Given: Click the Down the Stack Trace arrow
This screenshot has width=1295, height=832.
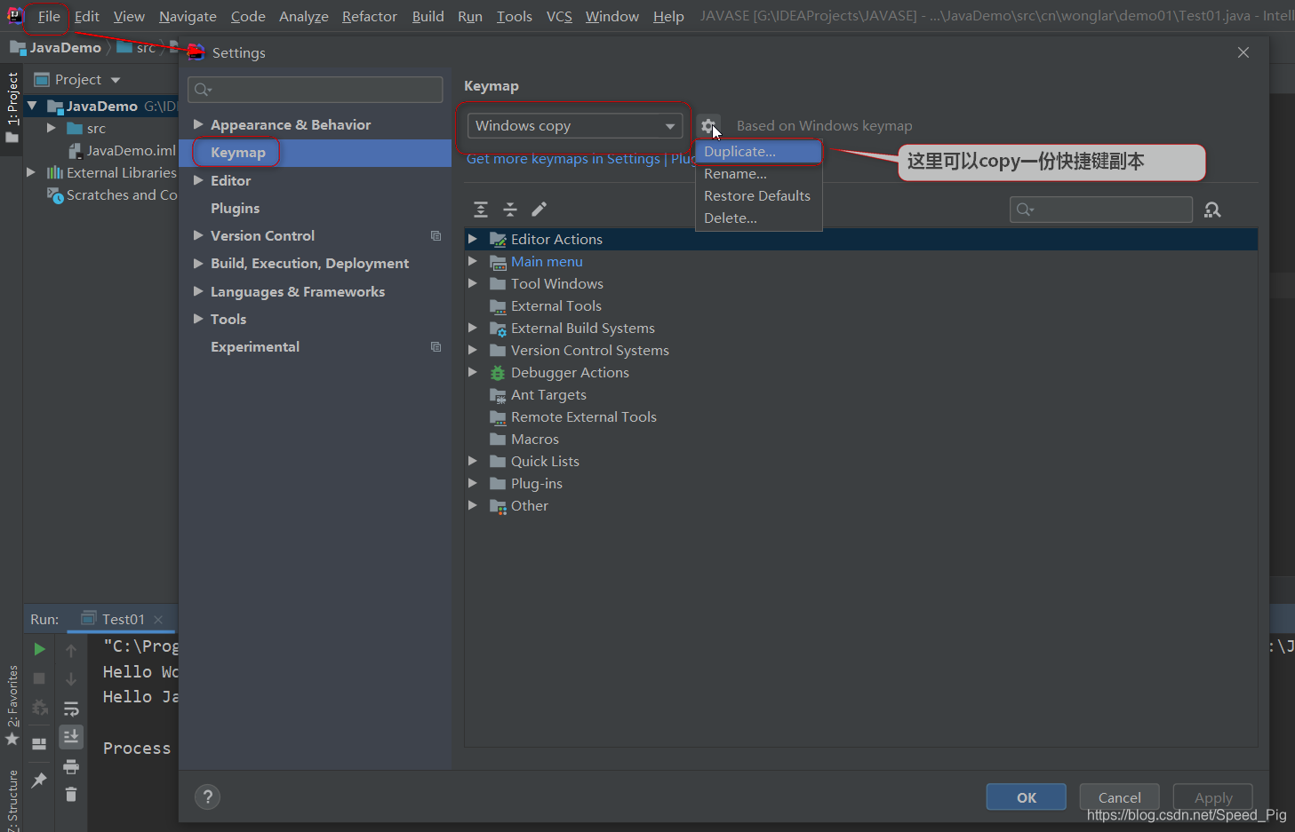Looking at the screenshot, I should tap(71, 679).
